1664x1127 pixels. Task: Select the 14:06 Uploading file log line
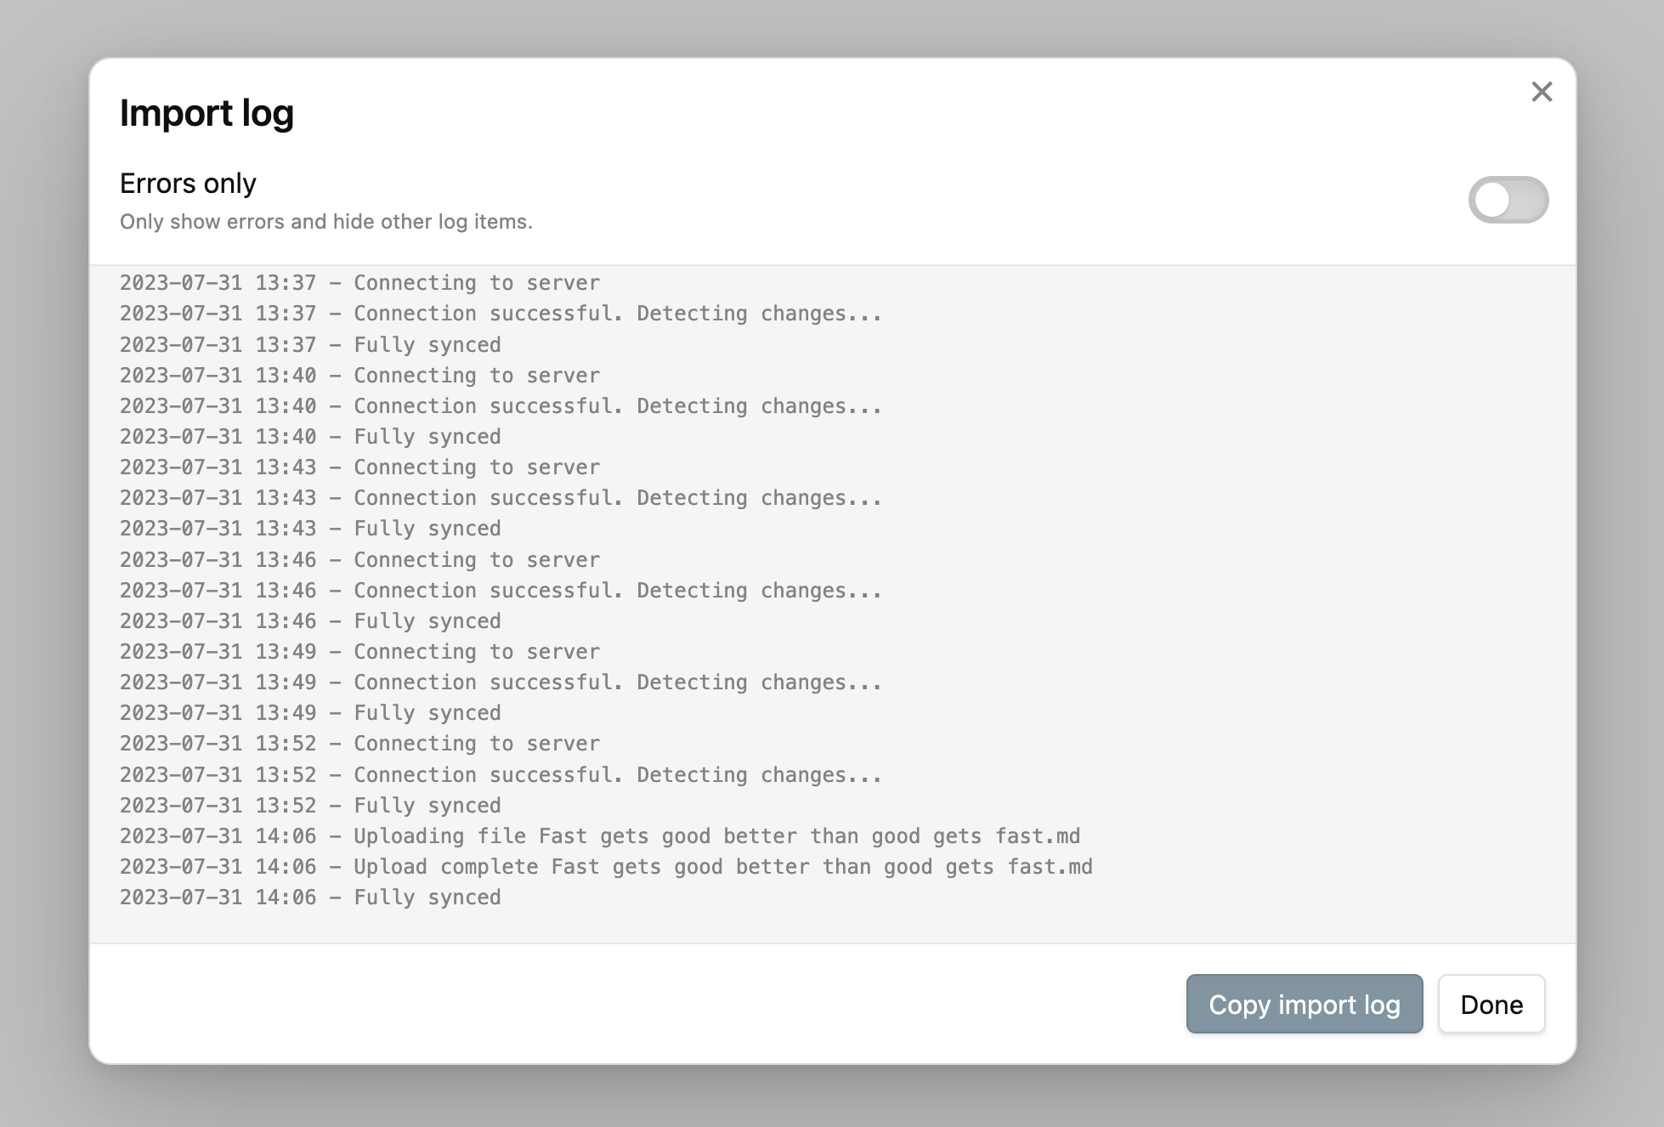[x=600, y=836]
